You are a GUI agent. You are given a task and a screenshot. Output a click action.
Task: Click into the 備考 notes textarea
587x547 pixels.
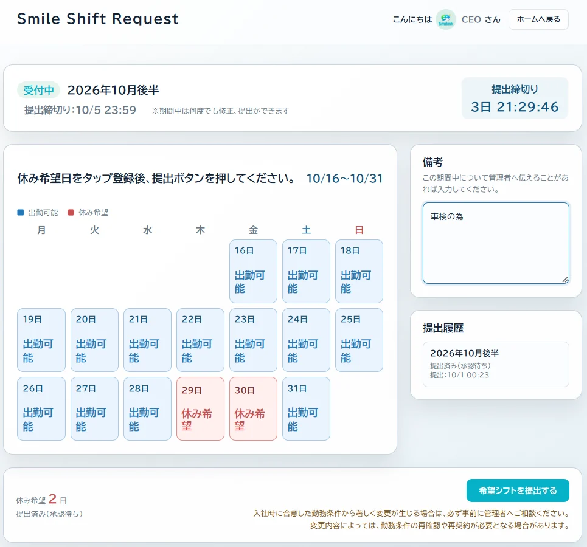pos(496,243)
